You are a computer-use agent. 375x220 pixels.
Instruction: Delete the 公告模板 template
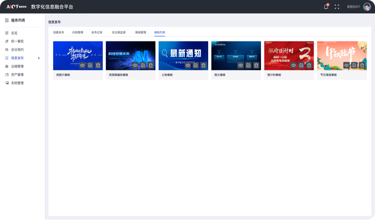(203, 65)
